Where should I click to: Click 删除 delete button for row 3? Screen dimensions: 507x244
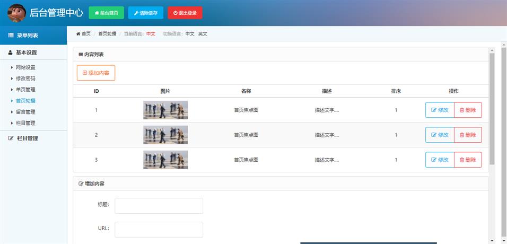point(468,160)
